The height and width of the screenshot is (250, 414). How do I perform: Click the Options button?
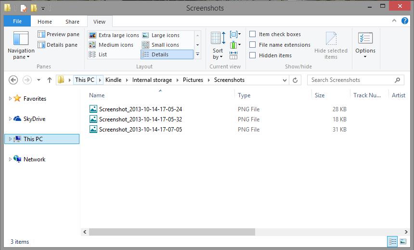[x=365, y=44]
